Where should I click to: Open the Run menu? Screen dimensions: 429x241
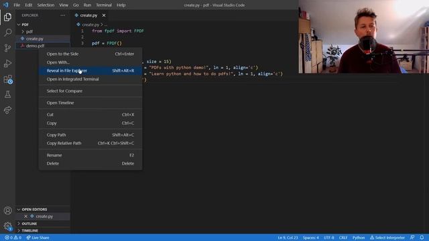pyautogui.click(x=87, y=5)
